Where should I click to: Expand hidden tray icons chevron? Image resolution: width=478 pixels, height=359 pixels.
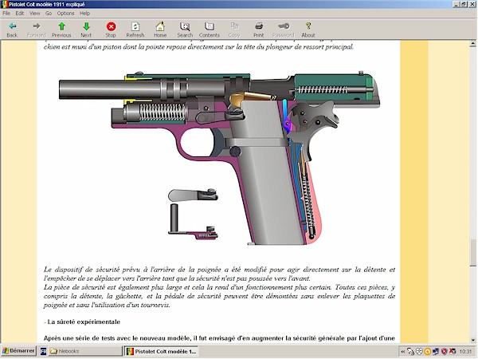click(402, 352)
